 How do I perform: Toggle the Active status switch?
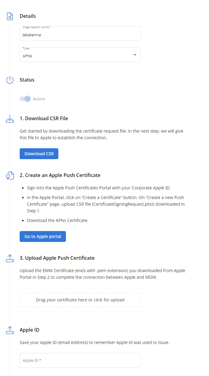coord(25,99)
